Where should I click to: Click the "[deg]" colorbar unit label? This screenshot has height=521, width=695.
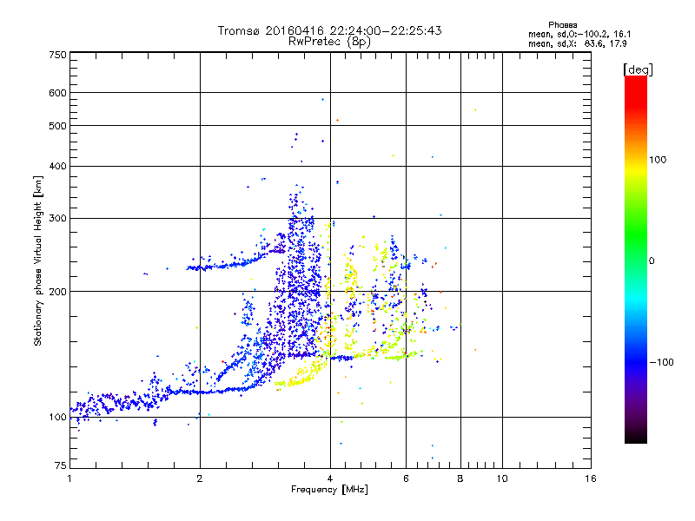pos(638,69)
